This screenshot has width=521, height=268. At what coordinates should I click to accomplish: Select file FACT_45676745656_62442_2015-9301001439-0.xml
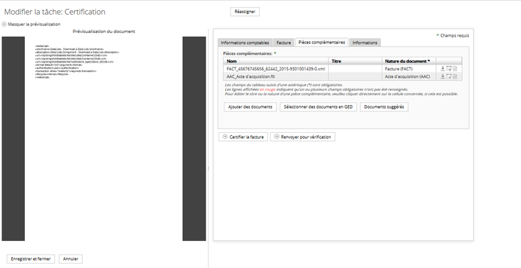pos(276,69)
